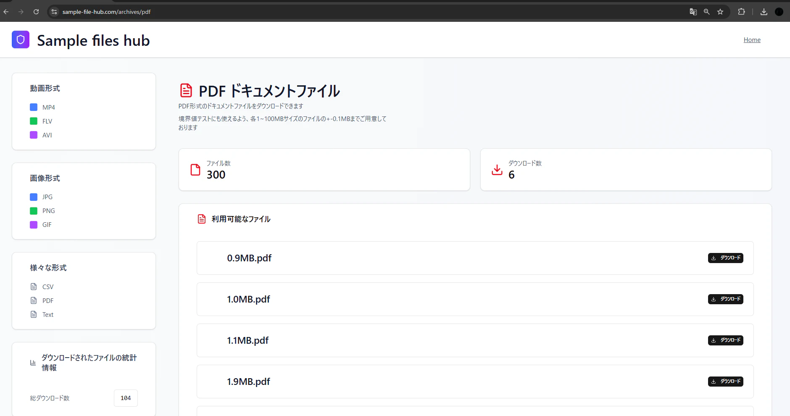Click the red PDF document heading icon
Screen dimensions: 790x416
pyautogui.click(x=186, y=90)
